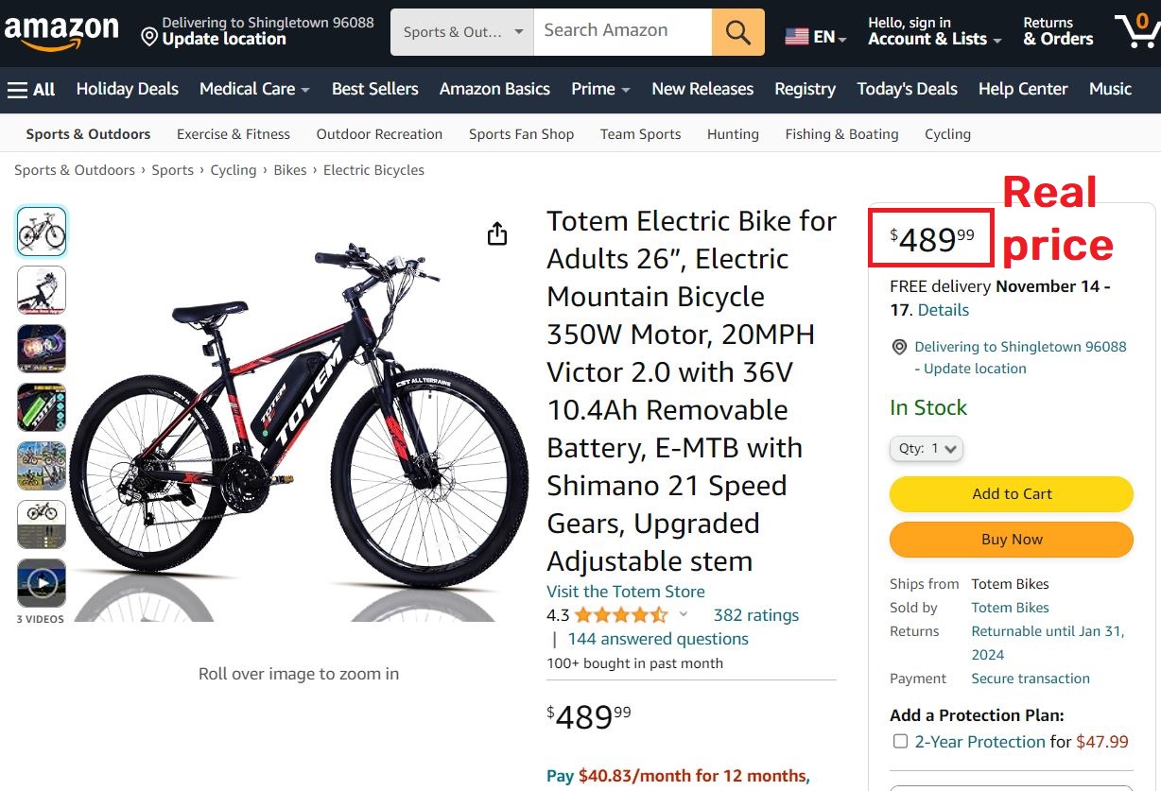This screenshot has width=1161, height=791.
Task: Play the 3 VIDEOS thumbnail
Action: [x=41, y=589]
